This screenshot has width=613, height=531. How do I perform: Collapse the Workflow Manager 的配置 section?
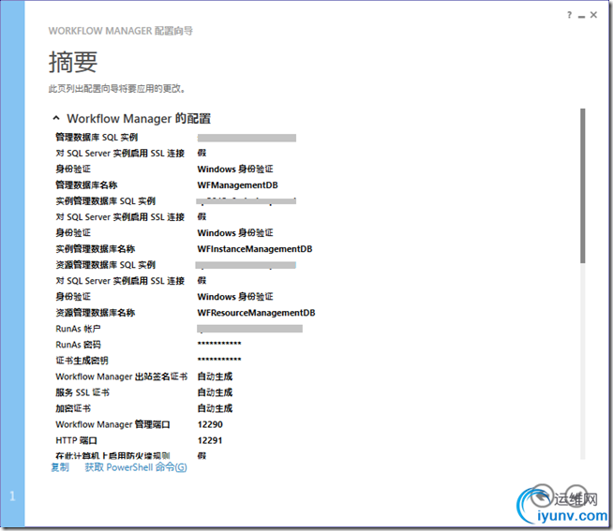point(56,118)
